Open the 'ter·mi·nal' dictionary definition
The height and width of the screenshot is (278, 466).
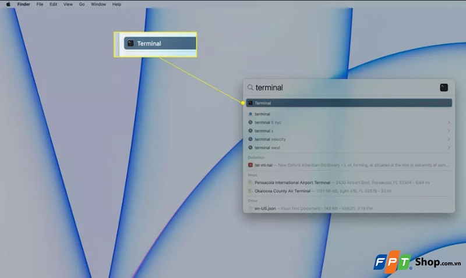(349, 165)
